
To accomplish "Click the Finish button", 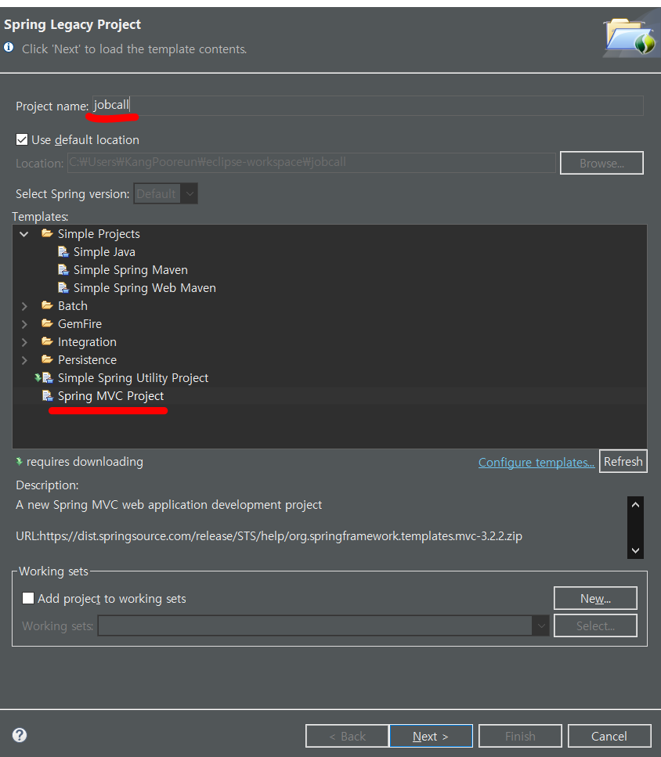I will tap(520, 736).
